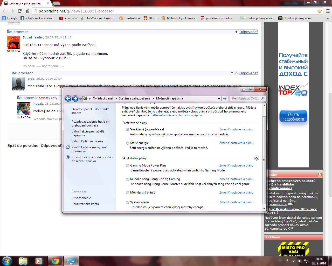Open Windows Explorer from taskbar

[x=23, y=261]
